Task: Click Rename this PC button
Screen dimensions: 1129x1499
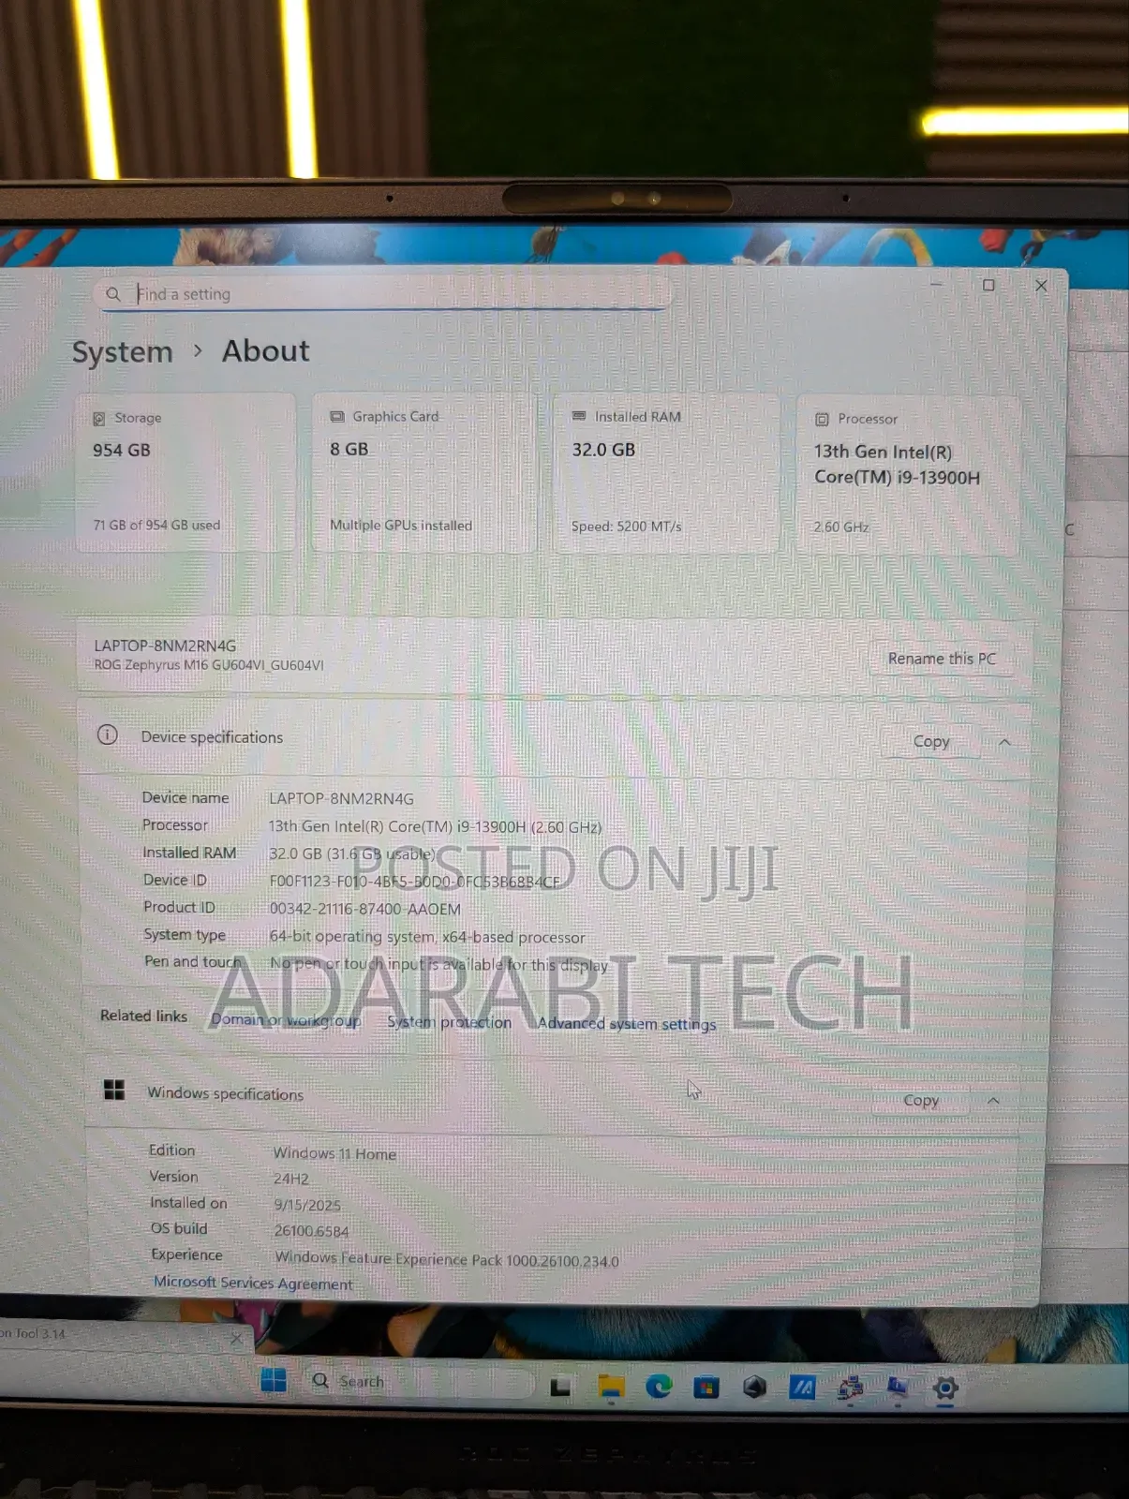Action: click(x=942, y=659)
